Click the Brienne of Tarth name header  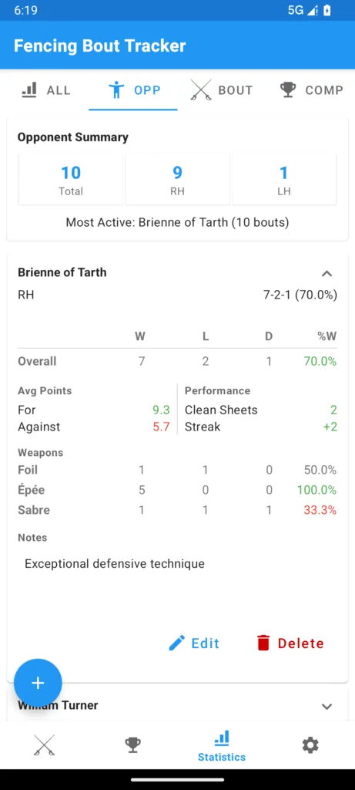[62, 272]
